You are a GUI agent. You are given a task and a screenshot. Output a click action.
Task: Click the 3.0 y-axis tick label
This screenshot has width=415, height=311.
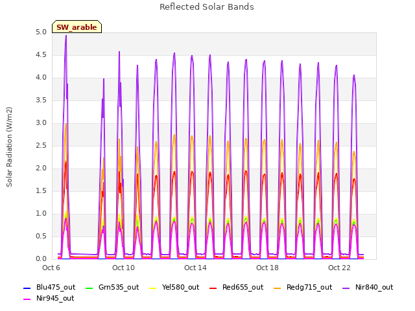click(41, 122)
